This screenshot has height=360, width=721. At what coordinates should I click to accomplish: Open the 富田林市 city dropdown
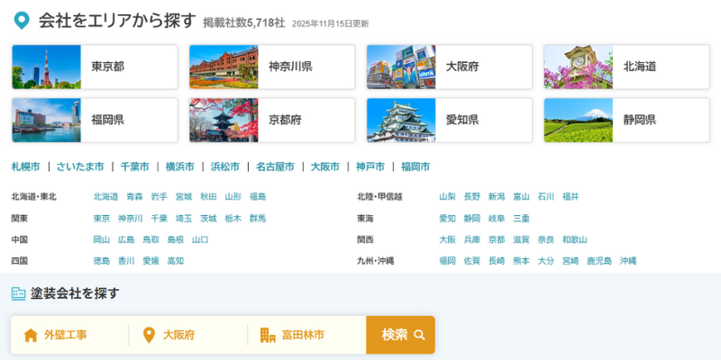[x=308, y=335]
